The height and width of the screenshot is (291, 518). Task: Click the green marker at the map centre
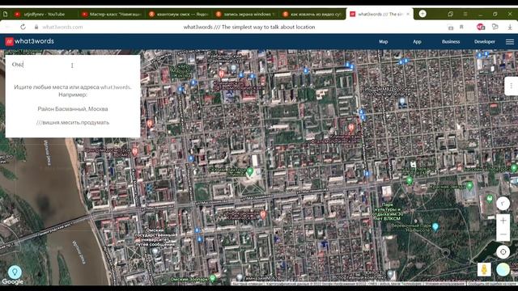[x=250, y=171]
